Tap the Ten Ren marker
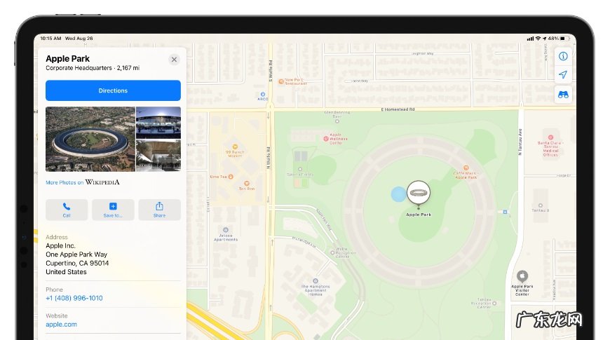This screenshot has height=340, width=610. (247, 183)
